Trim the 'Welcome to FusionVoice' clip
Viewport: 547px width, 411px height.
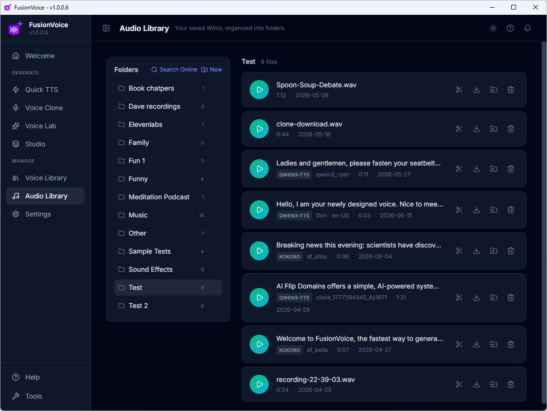[x=459, y=344]
